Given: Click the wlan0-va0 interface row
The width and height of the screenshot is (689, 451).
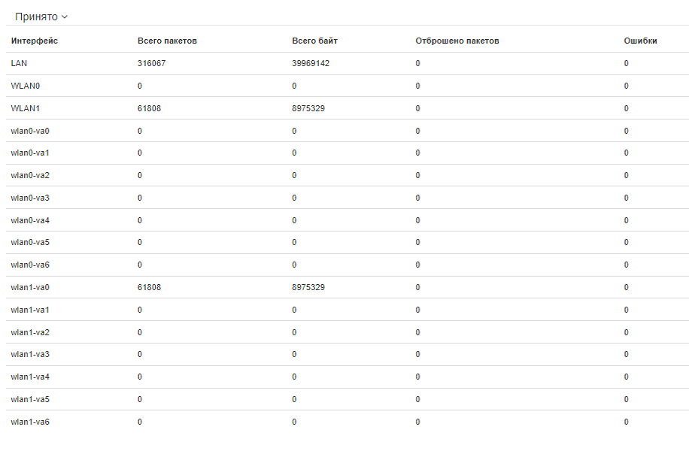Looking at the screenshot, I should pos(30,131).
